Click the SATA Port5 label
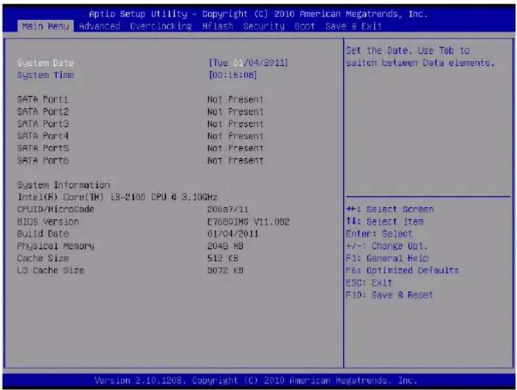 coord(43,148)
